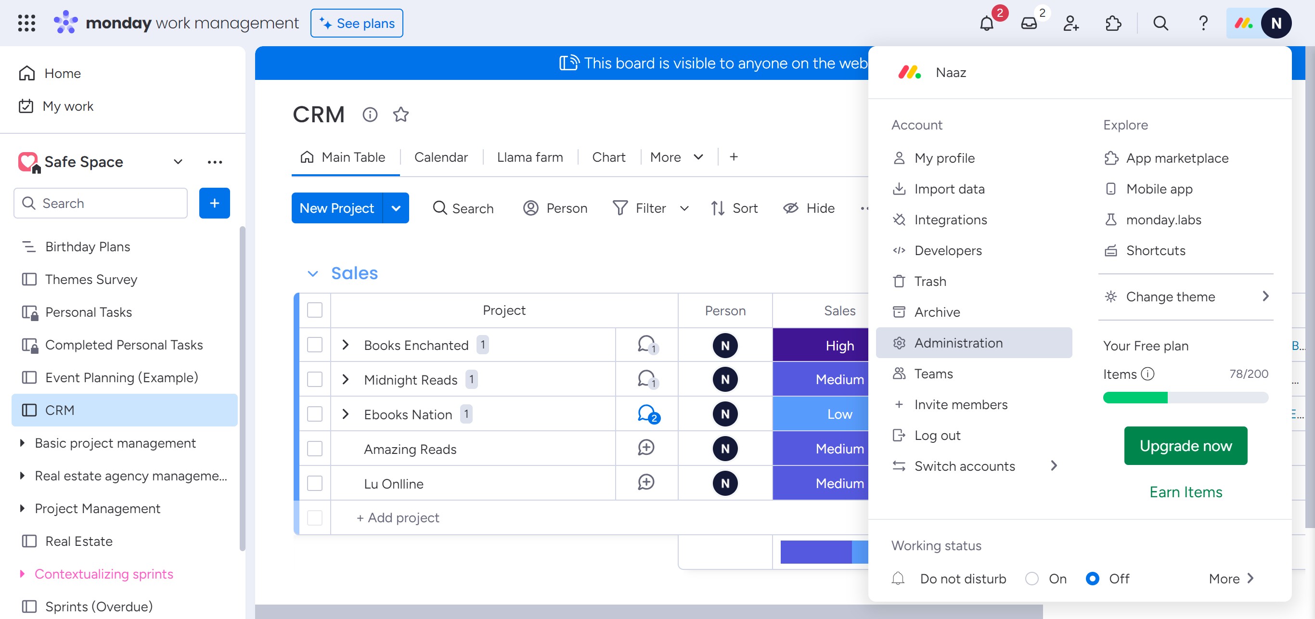The image size is (1315, 619).
Task: Click the Upgrade now button
Action: [x=1186, y=446]
